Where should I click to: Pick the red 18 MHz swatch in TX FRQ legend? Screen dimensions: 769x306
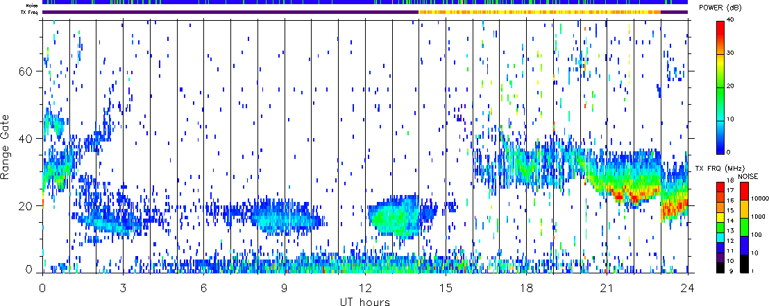[x=720, y=187]
